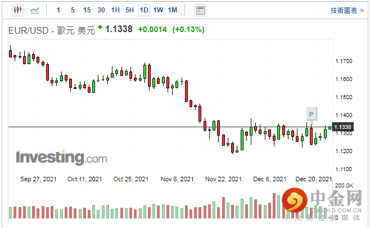Click the green up arrow beside price
This screenshot has width=370, height=228.
[100, 26]
